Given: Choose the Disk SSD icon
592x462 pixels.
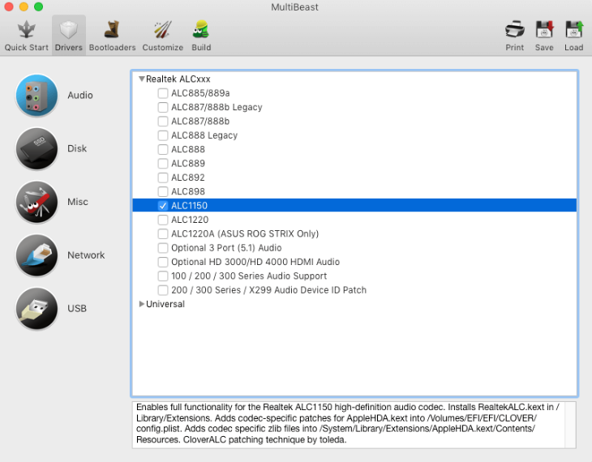Looking at the screenshot, I should (x=37, y=149).
